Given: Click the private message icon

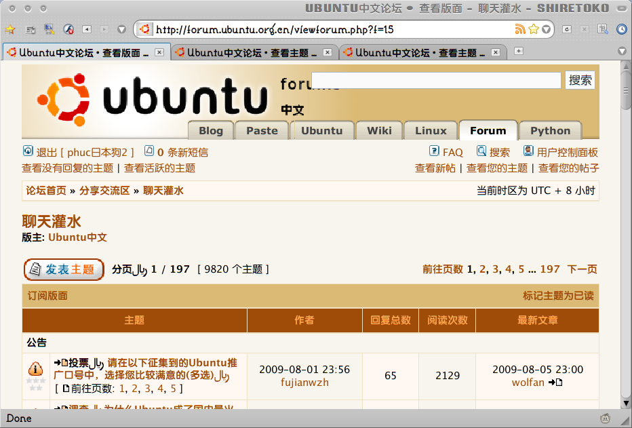Looking at the screenshot, I should tap(149, 151).
